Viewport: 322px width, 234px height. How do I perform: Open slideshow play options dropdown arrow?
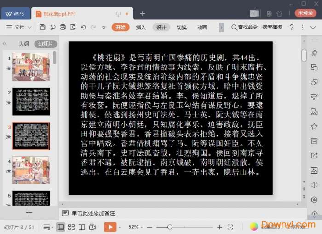(x=120, y=227)
